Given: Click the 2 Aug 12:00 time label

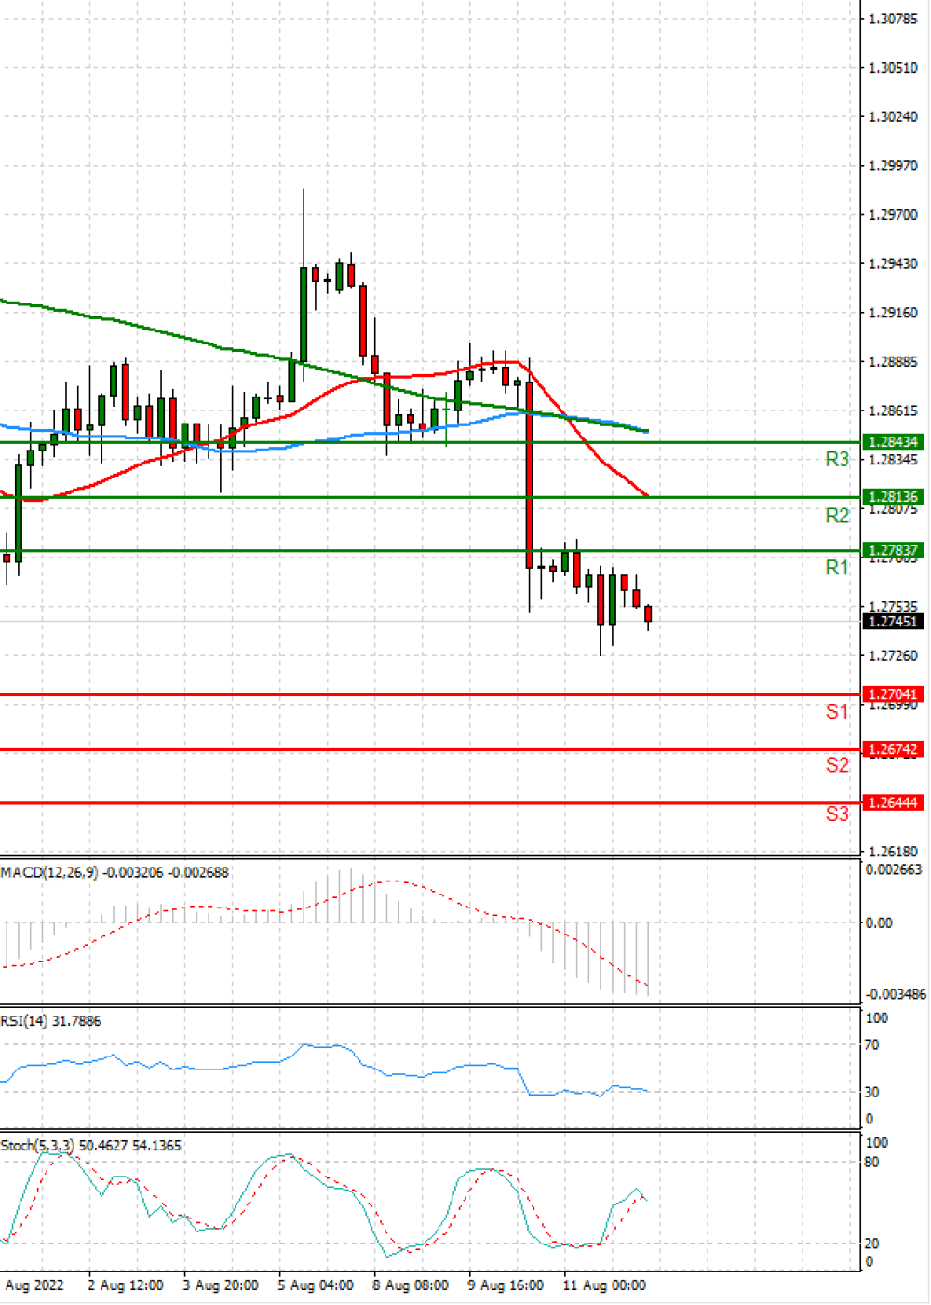Looking at the screenshot, I should tap(126, 1285).
